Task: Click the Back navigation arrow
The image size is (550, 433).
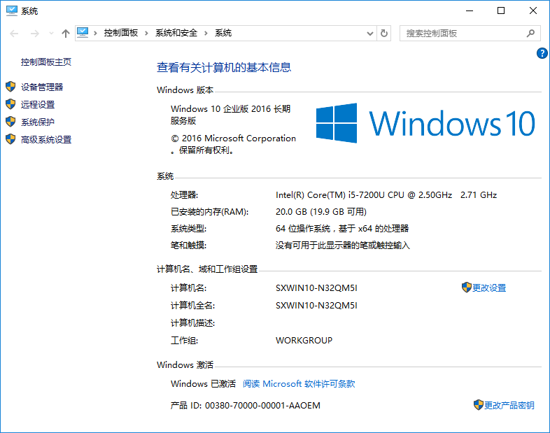Action: [14, 34]
